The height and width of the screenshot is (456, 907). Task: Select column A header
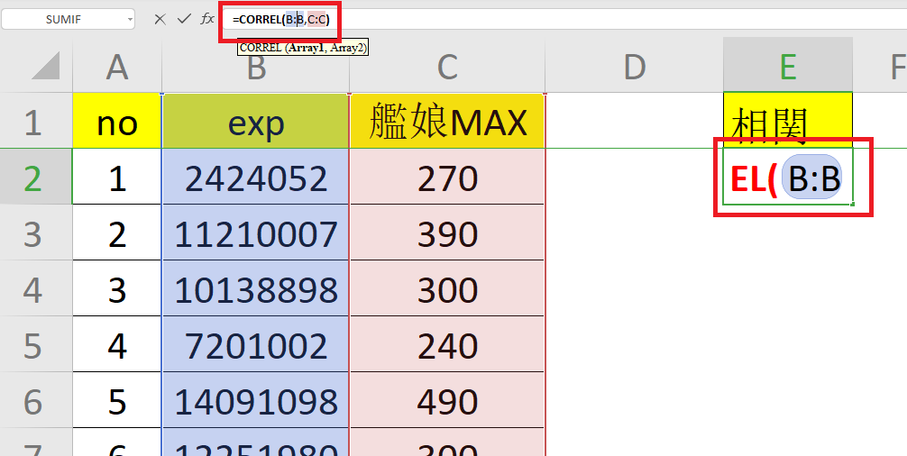click(x=117, y=66)
